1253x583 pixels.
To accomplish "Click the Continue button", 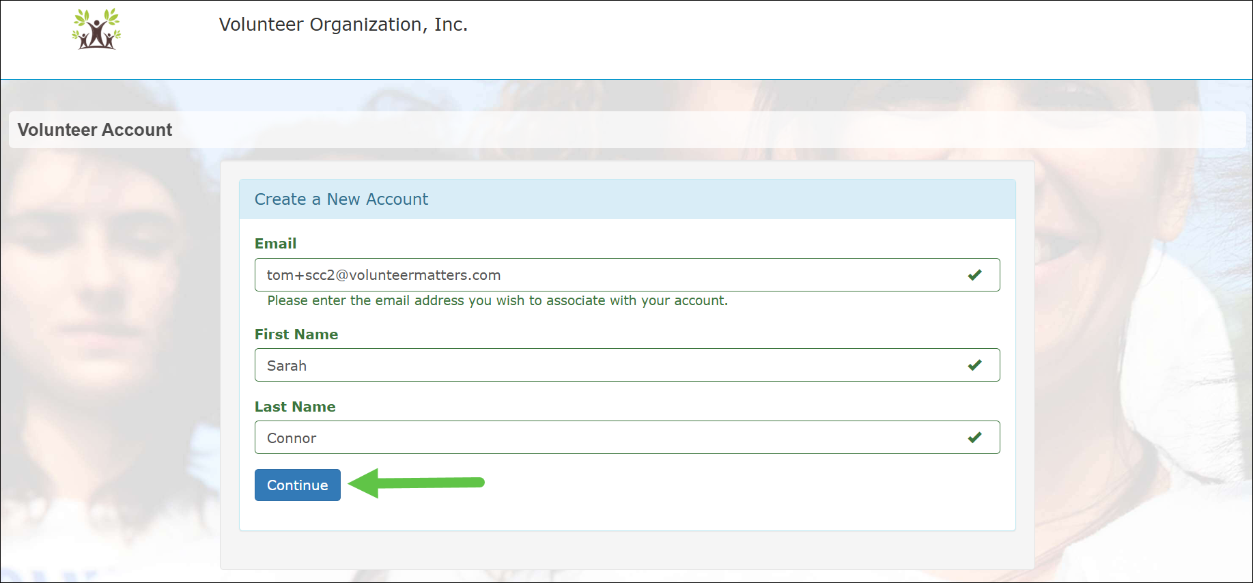I will 298,485.
